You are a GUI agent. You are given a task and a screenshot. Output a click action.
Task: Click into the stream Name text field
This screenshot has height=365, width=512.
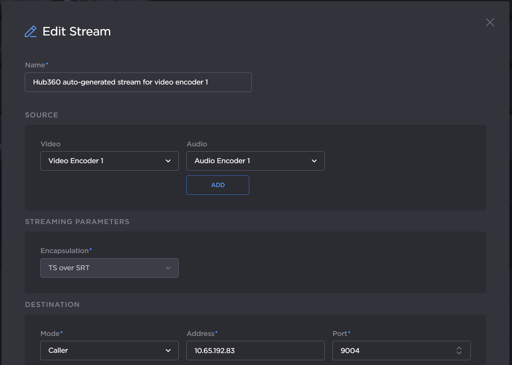tap(138, 82)
